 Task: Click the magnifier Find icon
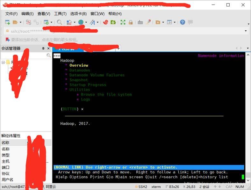pyautogui.click(x=59, y=22)
